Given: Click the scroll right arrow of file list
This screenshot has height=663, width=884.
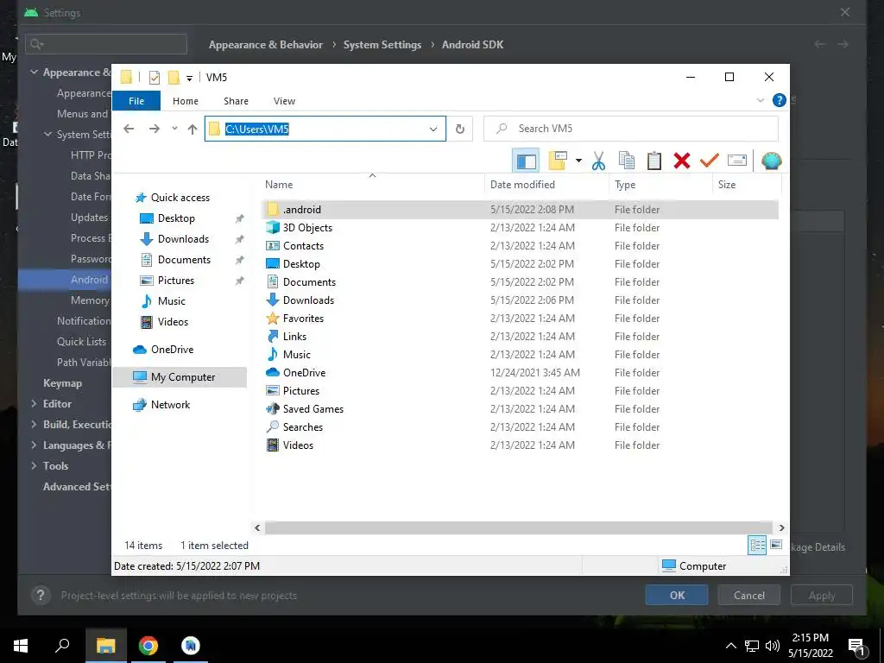Looking at the screenshot, I should click(781, 527).
